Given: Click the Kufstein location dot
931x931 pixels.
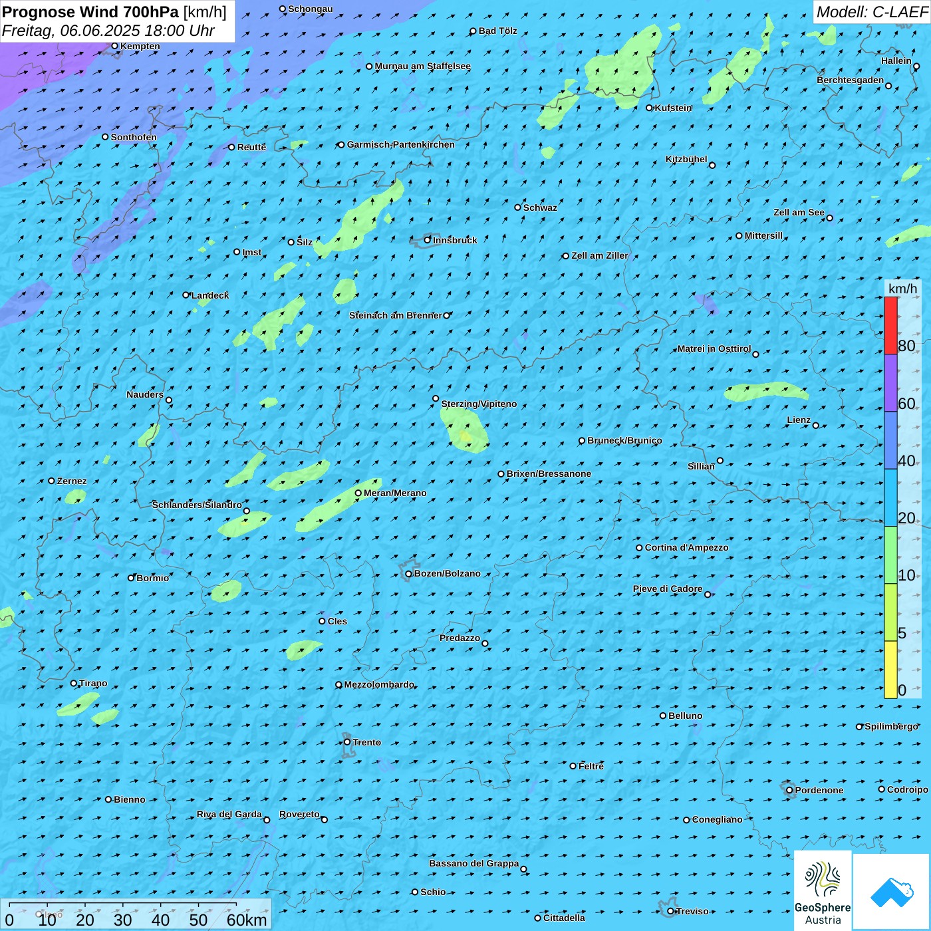Looking at the screenshot, I should (650, 108).
